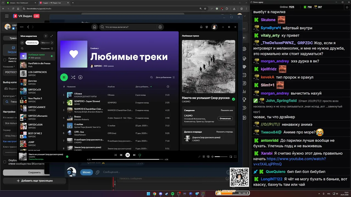Screen dimensions: 351x197
Task: Pause using bottom player bar button
Action: [x=128, y=155]
